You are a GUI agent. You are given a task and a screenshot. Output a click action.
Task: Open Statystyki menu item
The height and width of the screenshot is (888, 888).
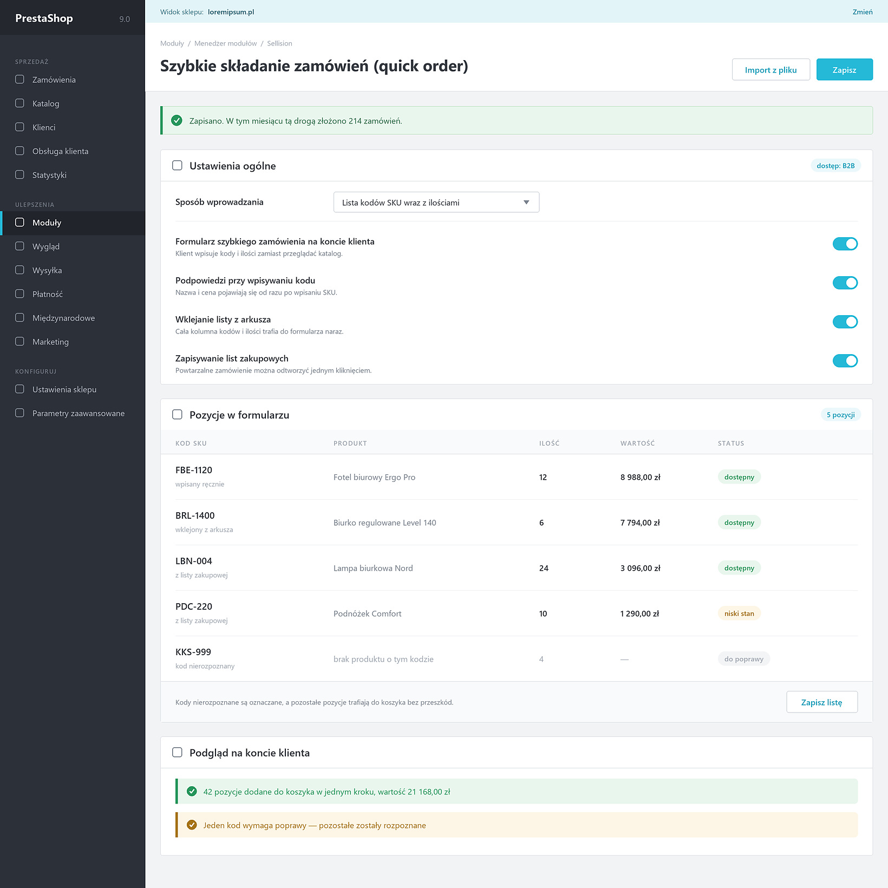tap(73, 175)
